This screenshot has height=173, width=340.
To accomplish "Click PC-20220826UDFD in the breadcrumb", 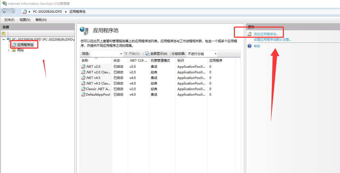I will (47, 12).
